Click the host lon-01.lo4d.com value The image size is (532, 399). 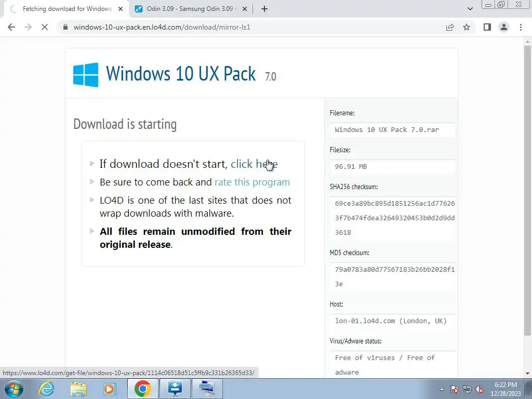[x=391, y=321]
